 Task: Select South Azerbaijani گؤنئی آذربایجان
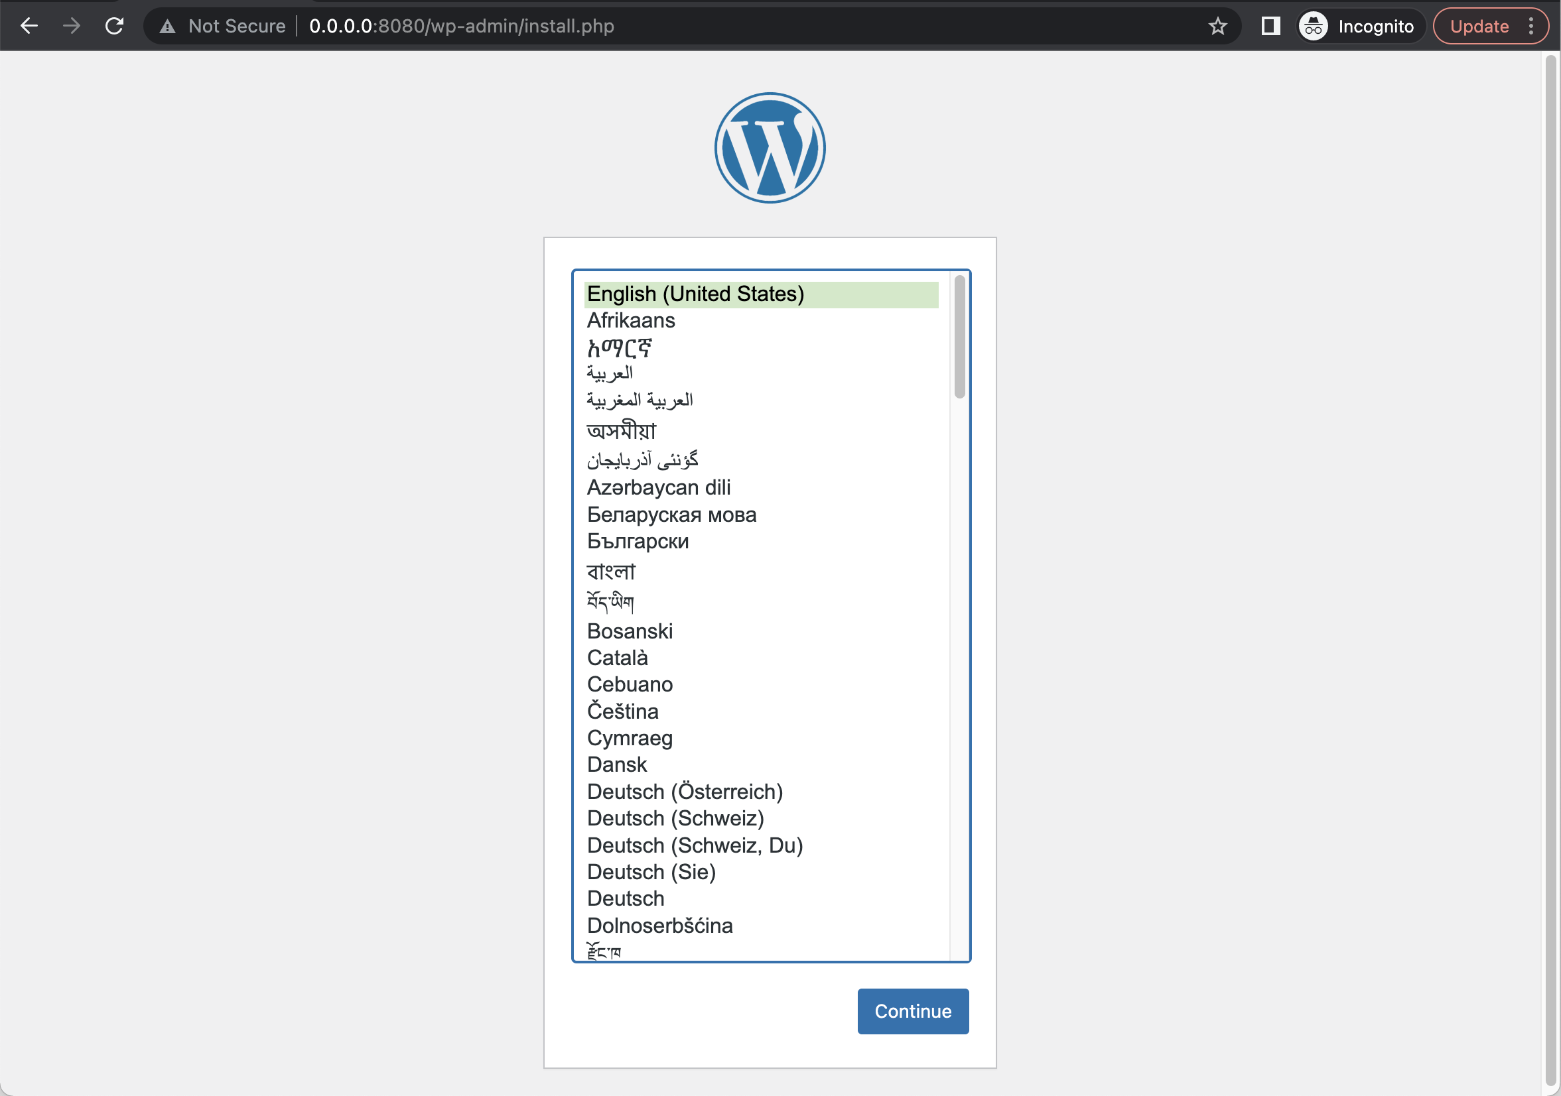pyautogui.click(x=761, y=460)
